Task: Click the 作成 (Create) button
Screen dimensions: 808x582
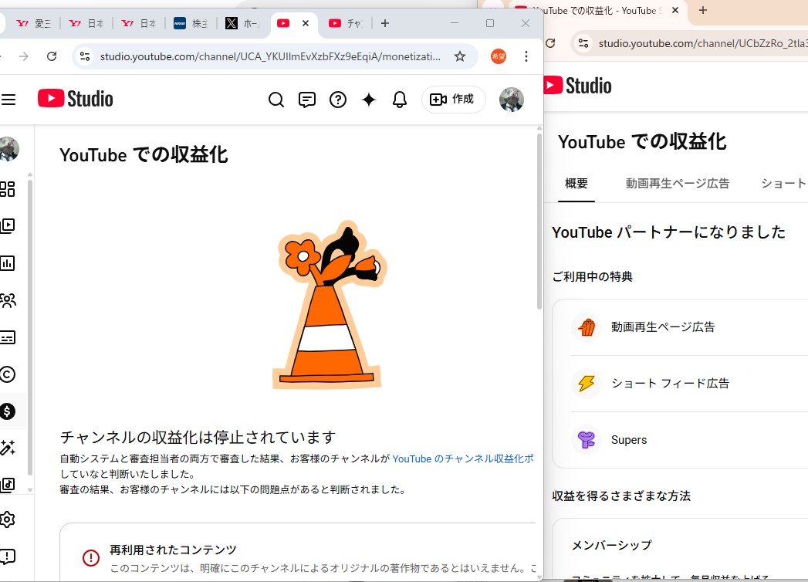Action: point(453,100)
